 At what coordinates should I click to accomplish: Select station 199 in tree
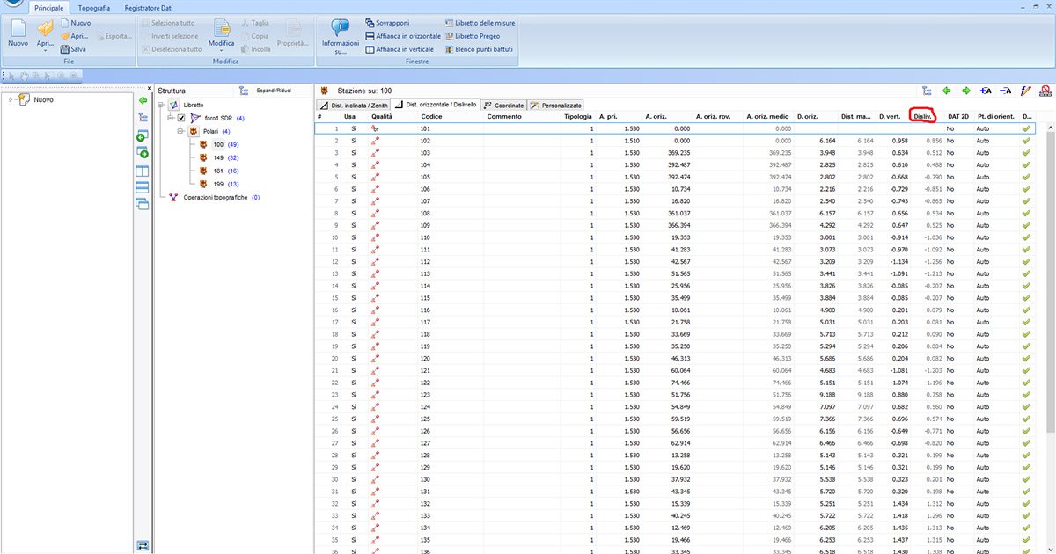point(219,184)
